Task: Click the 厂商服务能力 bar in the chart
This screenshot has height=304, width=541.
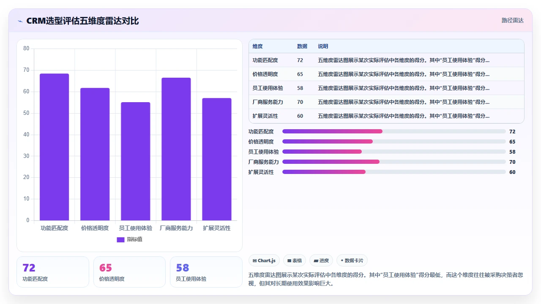Action: click(176, 149)
